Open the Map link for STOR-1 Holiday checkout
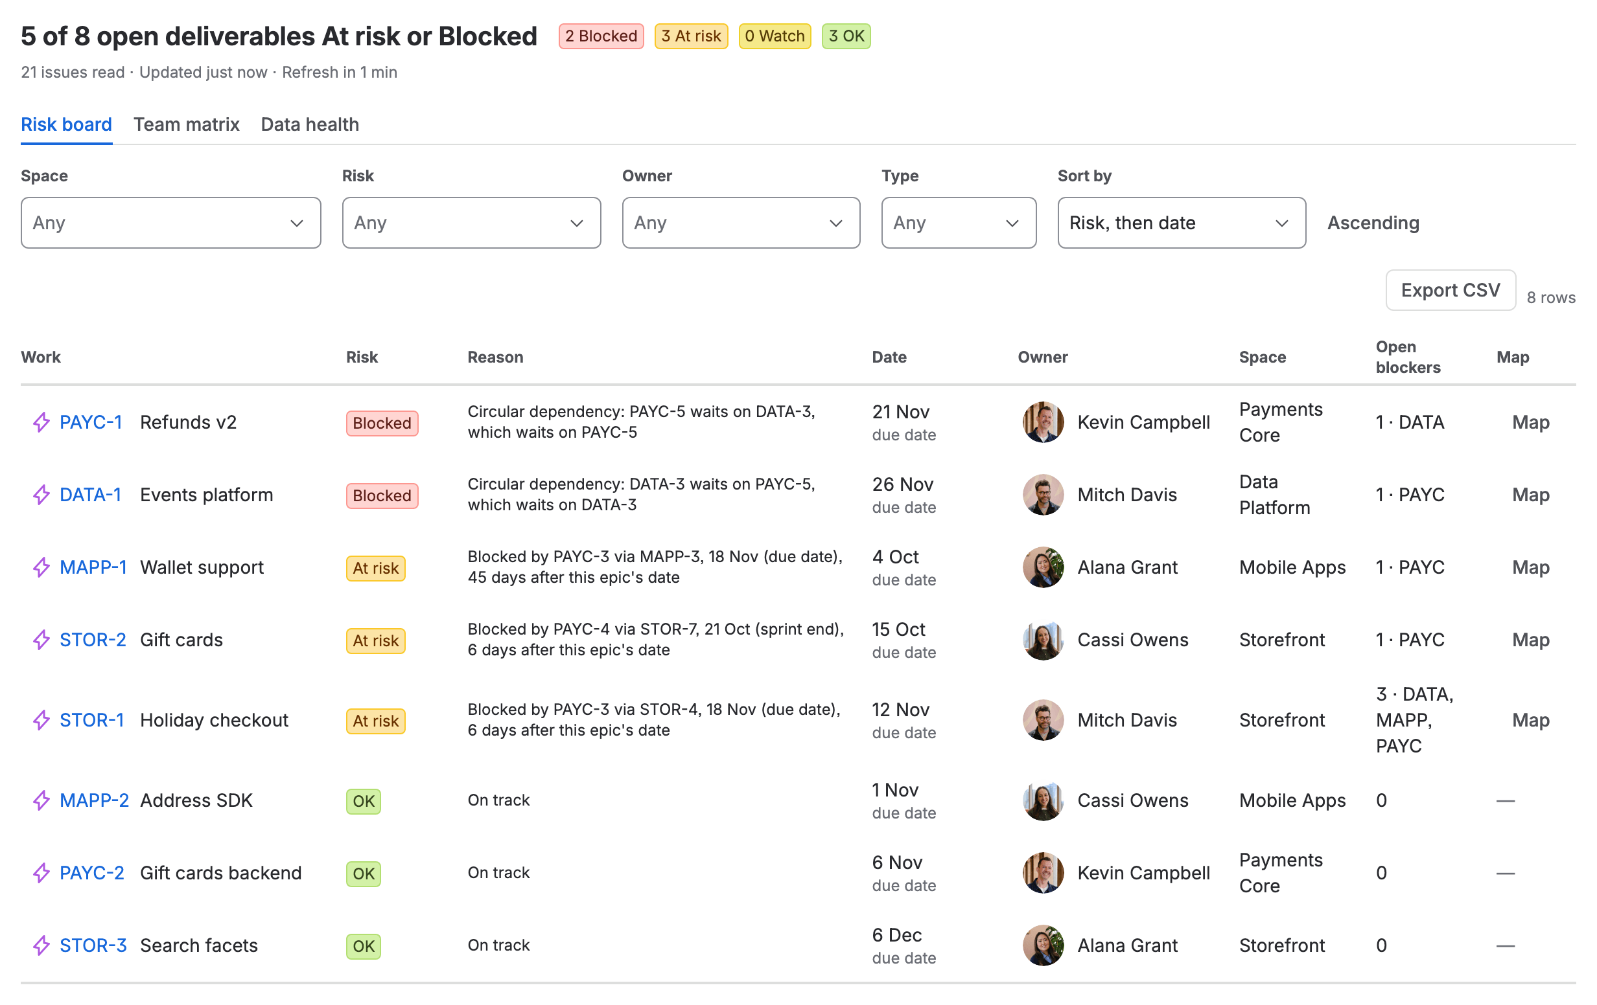The height and width of the screenshot is (1005, 1597). [x=1531, y=720]
